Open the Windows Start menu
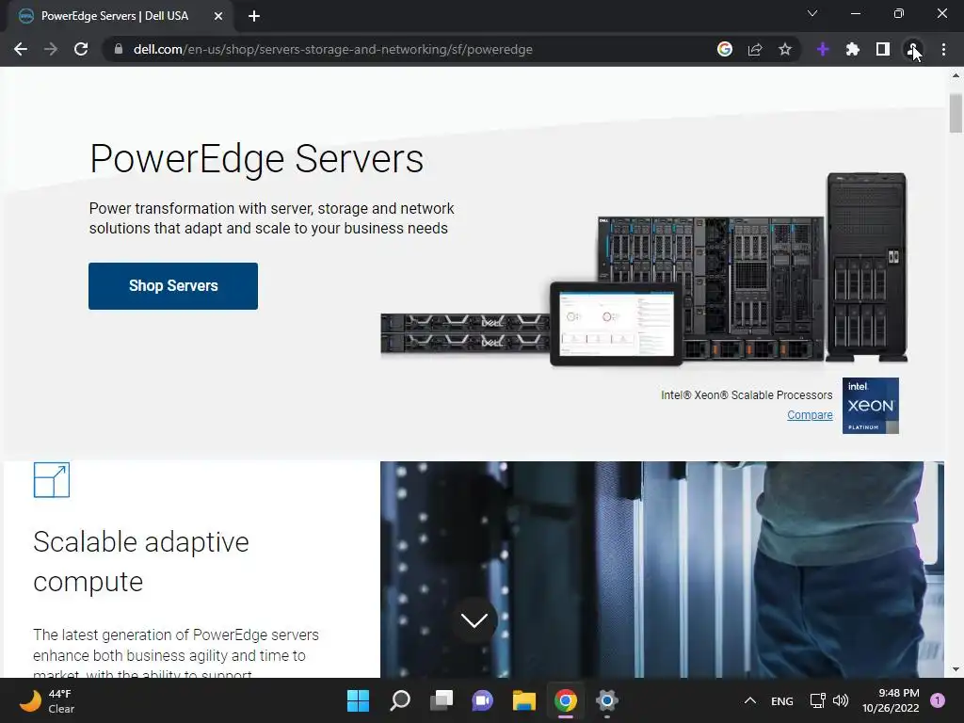The image size is (964, 723). [x=358, y=700]
